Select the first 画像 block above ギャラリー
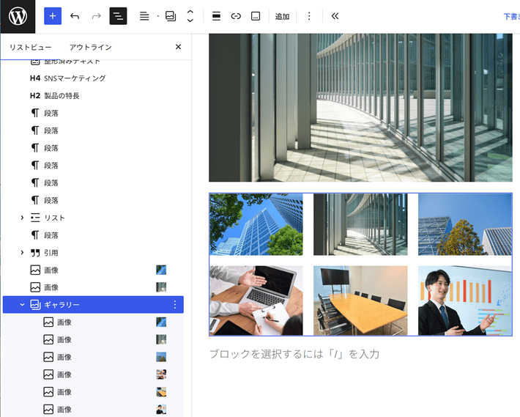Image resolution: width=520 pixels, height=417 pixels. 93,270
